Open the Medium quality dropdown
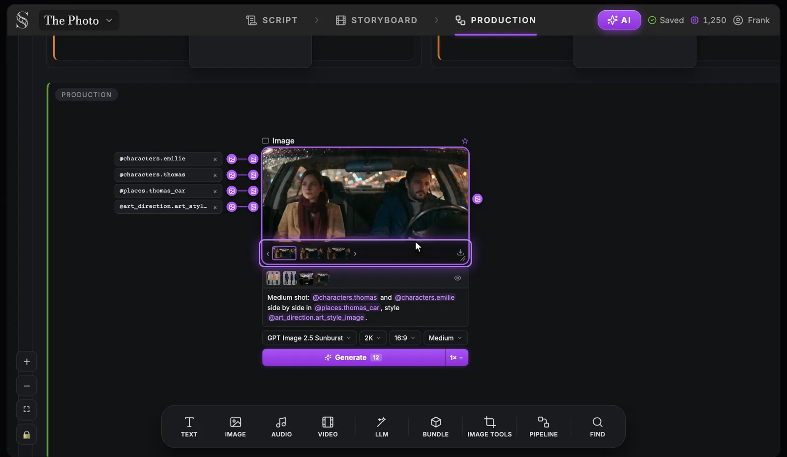787x457 pixels. 445,338
